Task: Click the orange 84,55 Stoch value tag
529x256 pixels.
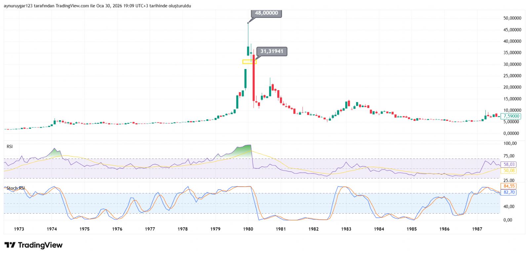Action: point(509,186)
